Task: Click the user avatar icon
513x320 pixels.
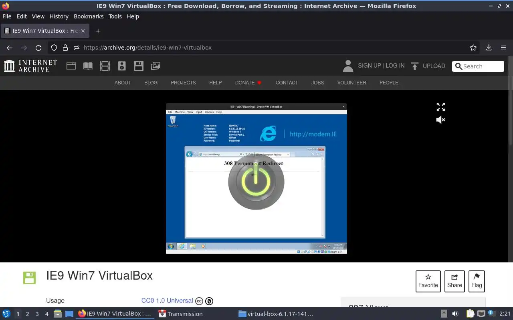Action: coord(348,66)
